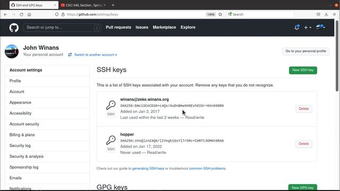Click Go to your personal profile
This screenshot has height=191, width=340.
pyautogui.click(x=306, y=51)
